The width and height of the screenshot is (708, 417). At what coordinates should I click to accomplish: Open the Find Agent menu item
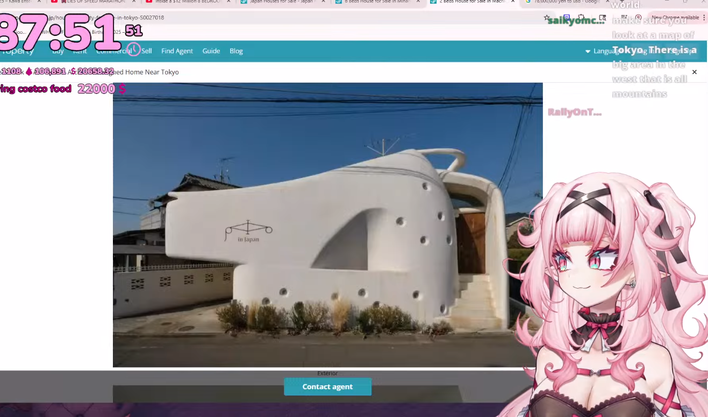(177, 51)
